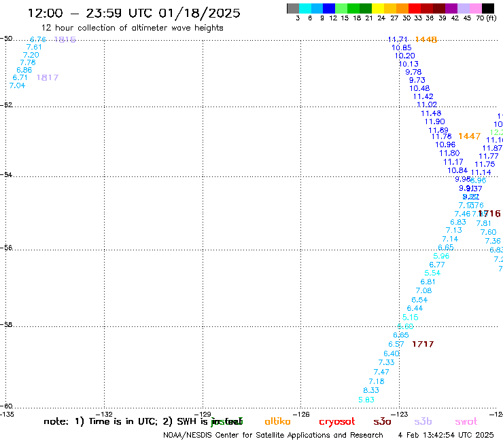Click wave height value '6.57'
This screenshot has height=441, width=503.
(x=396, y=344)
